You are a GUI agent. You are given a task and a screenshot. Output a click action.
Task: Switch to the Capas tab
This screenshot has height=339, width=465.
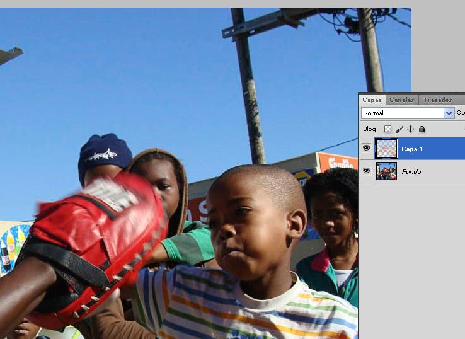[372, 100]
